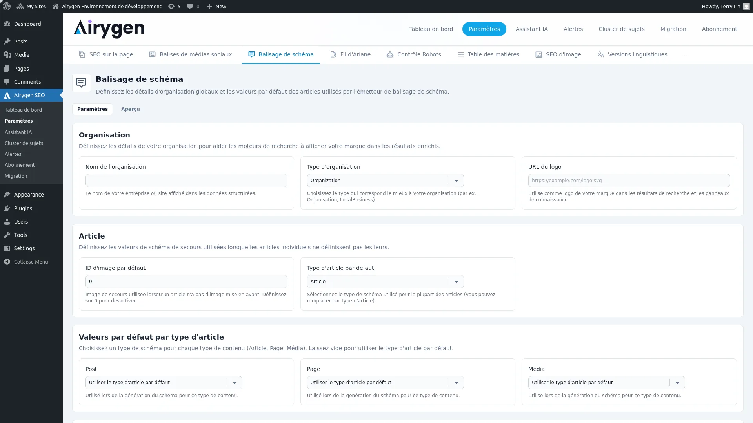Click the user avatar next to Howdy
753x423 pixels.
tap(746, 6)
